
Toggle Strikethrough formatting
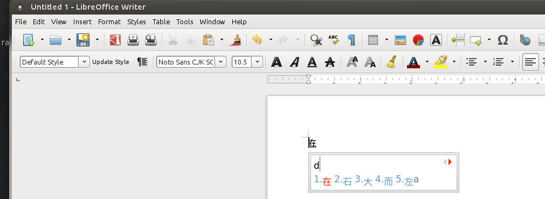[x=330, y=62]
